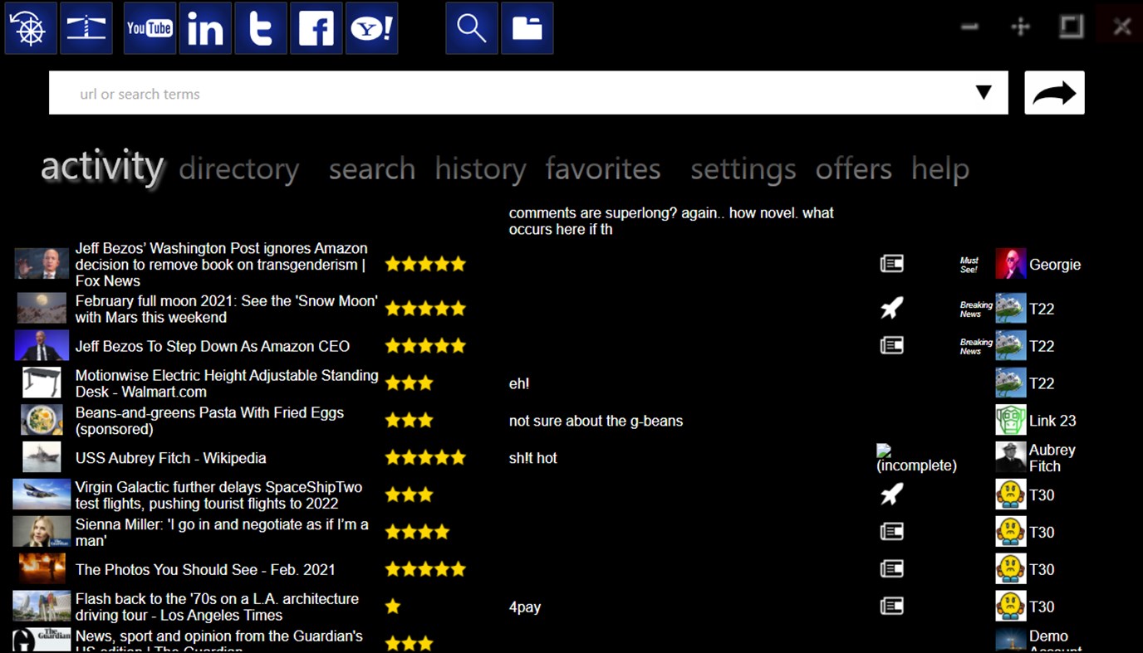1143x653 pixels.
Task: Click the go arrow beside the URL bar
Action: pos(1053,92)
